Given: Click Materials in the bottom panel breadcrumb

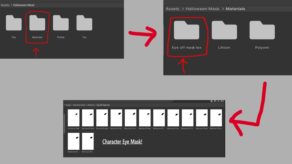Looking at the screenshot, I should tap(91, 105).
